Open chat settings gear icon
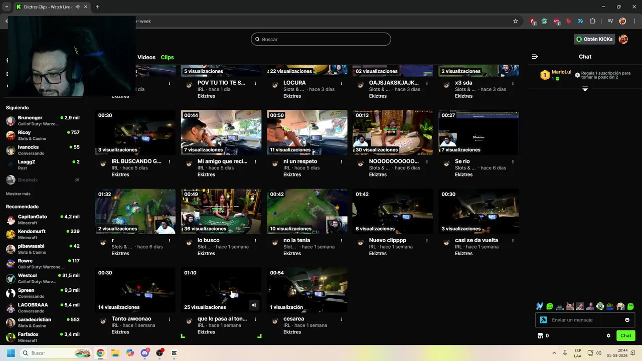 point(608,336)
